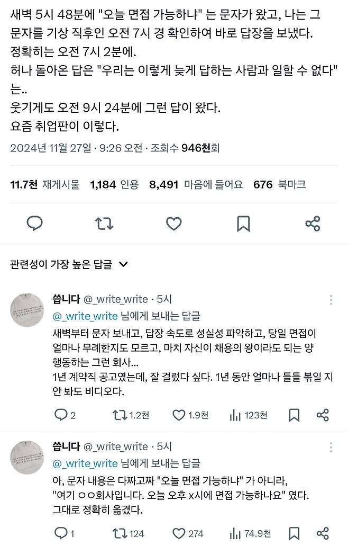This screenshot has height=545, width=348.
Task: Reply to the first comment
Action: click(x=61, y=415)
